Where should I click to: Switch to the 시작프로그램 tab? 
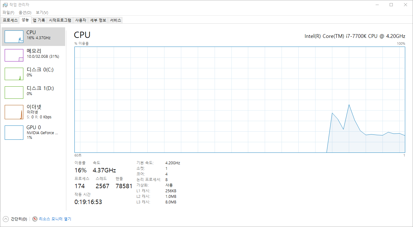(x=60, y=20)
